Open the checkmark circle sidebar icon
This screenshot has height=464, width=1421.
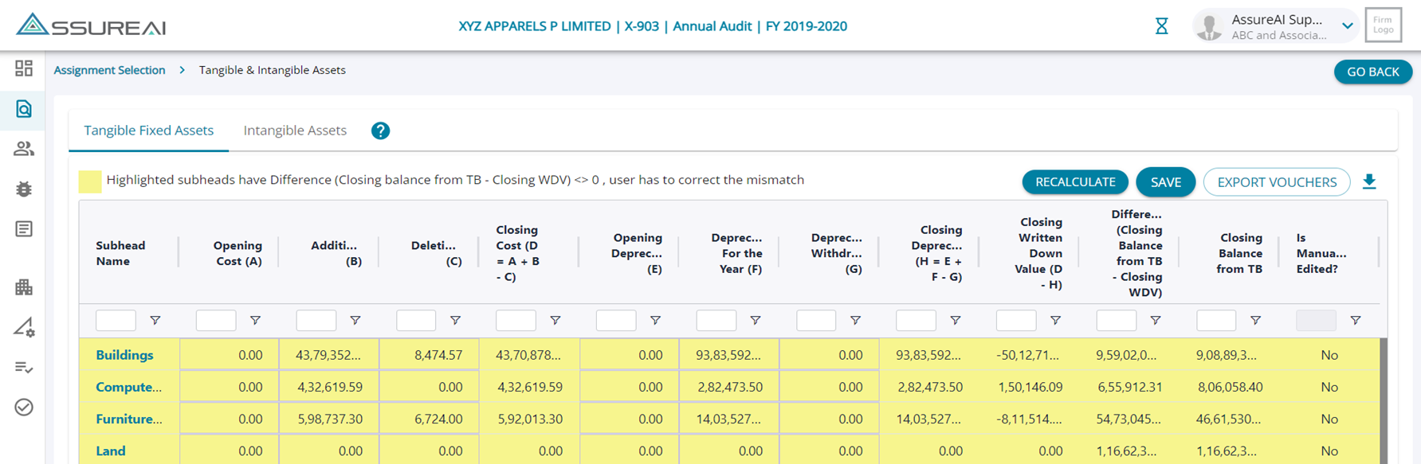point(24,407)
